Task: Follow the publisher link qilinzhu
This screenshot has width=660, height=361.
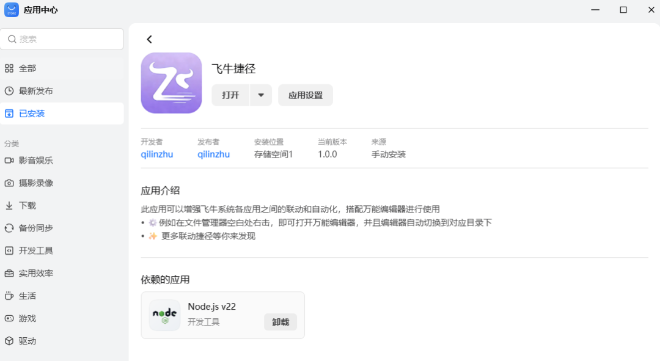Action: (x=214, y=155)
